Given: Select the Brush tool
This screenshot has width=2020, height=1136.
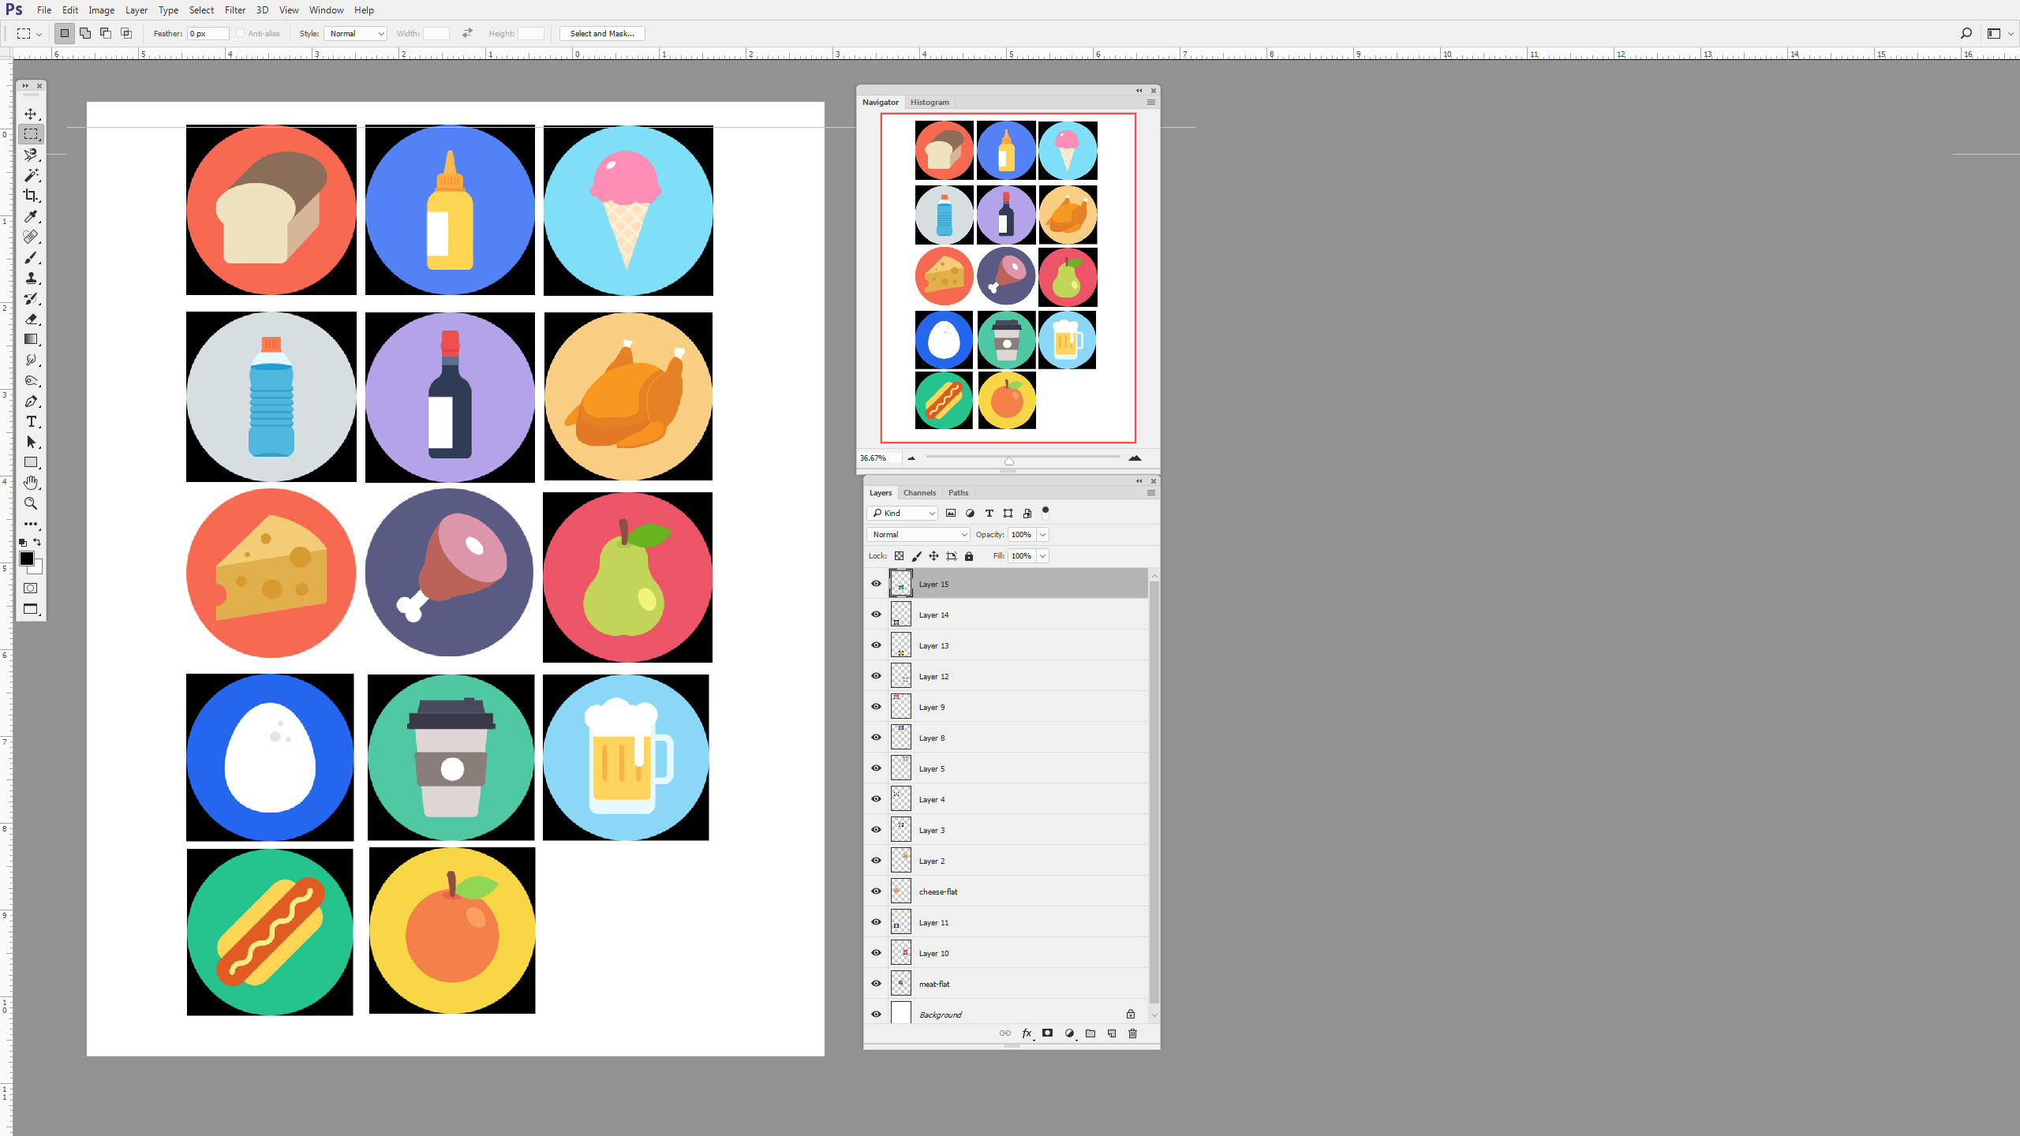Looking at the screenshot, I should click(31, 258).
